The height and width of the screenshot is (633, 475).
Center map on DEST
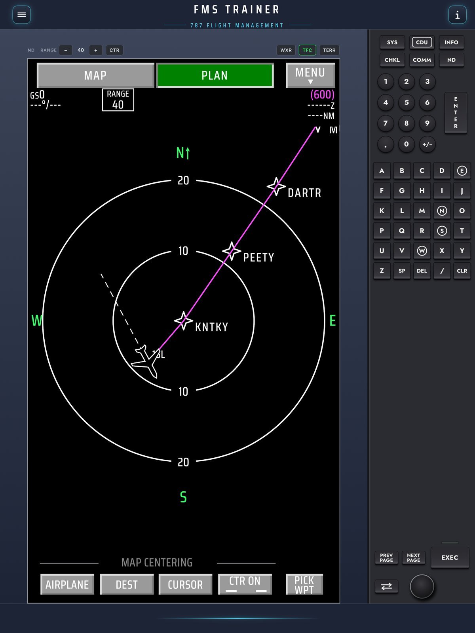click(x=127, y=584)
